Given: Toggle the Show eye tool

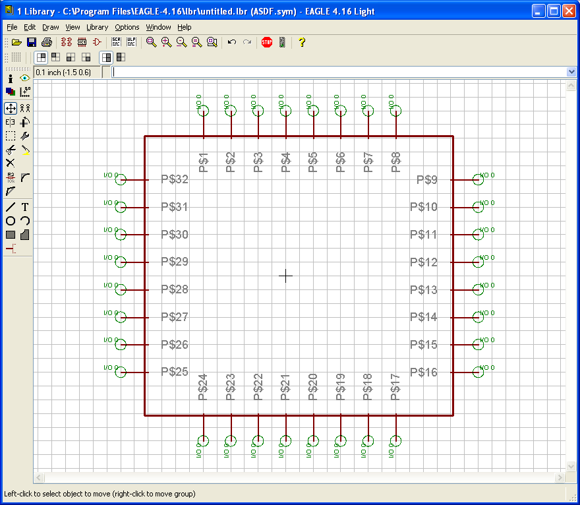Looking at the screenshot, I should pos(25,78).
